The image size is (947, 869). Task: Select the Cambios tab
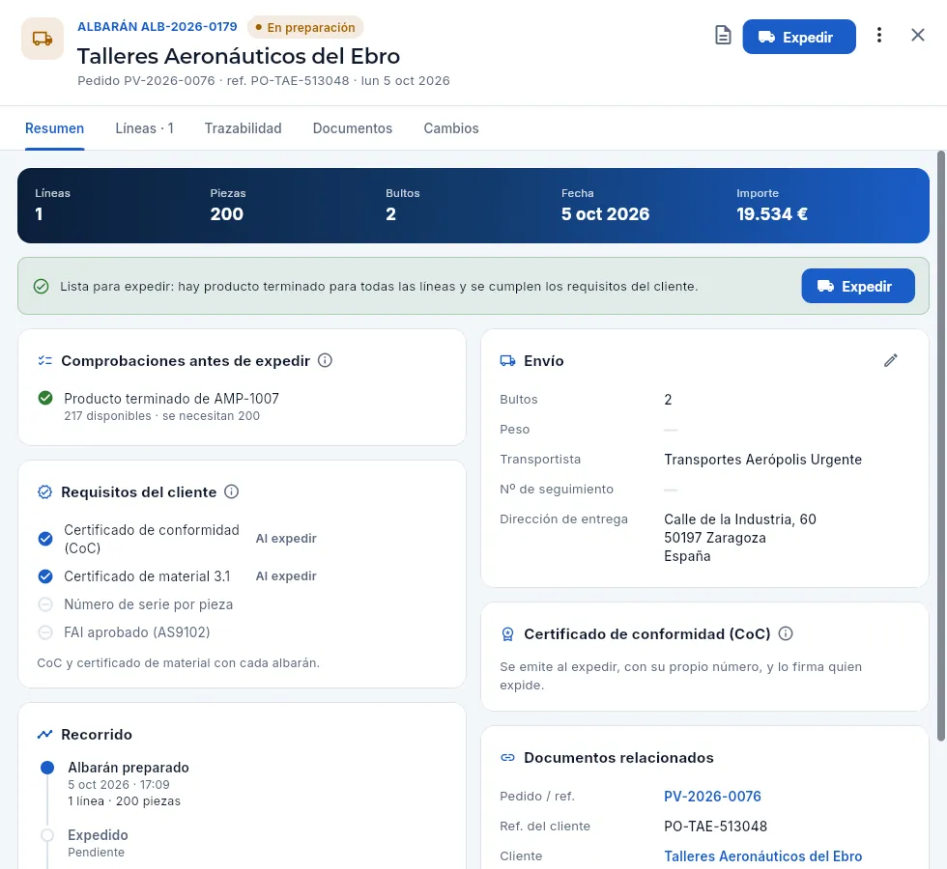(x=451, y=128)
